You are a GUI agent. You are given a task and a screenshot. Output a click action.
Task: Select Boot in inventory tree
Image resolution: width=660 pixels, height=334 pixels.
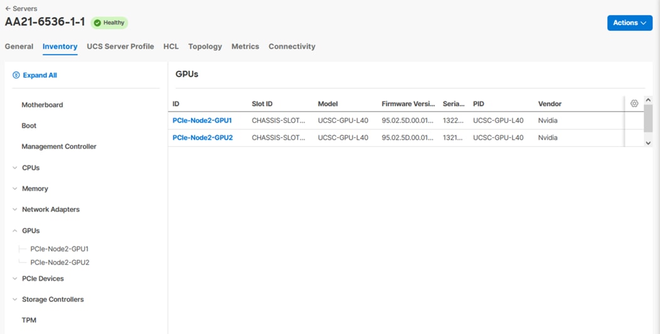pos(29,125)
